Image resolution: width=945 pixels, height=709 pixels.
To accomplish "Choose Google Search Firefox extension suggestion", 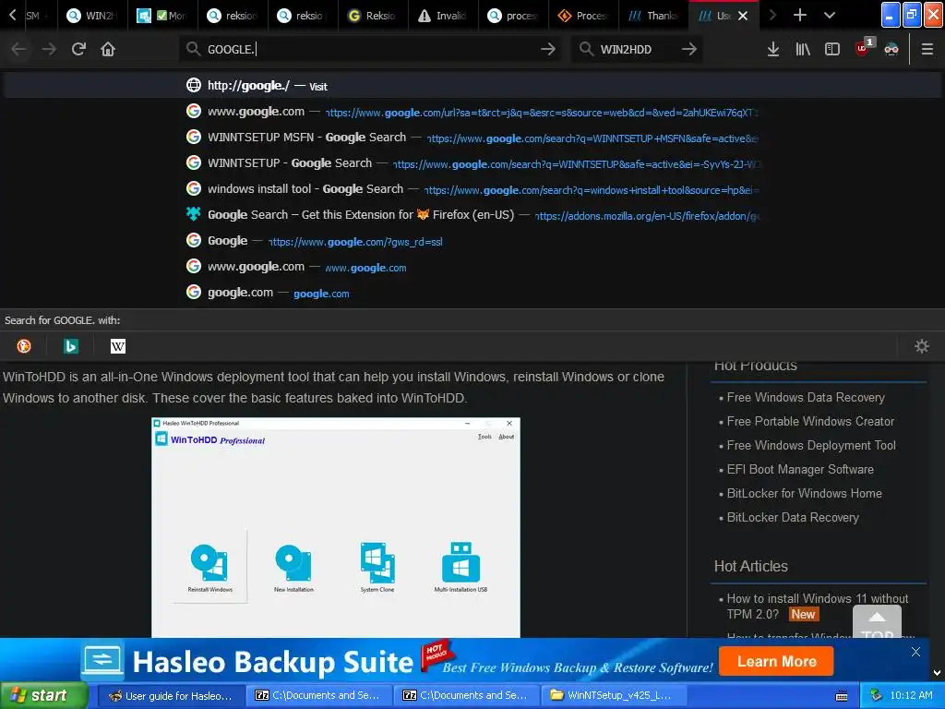I will pos(472,215).
